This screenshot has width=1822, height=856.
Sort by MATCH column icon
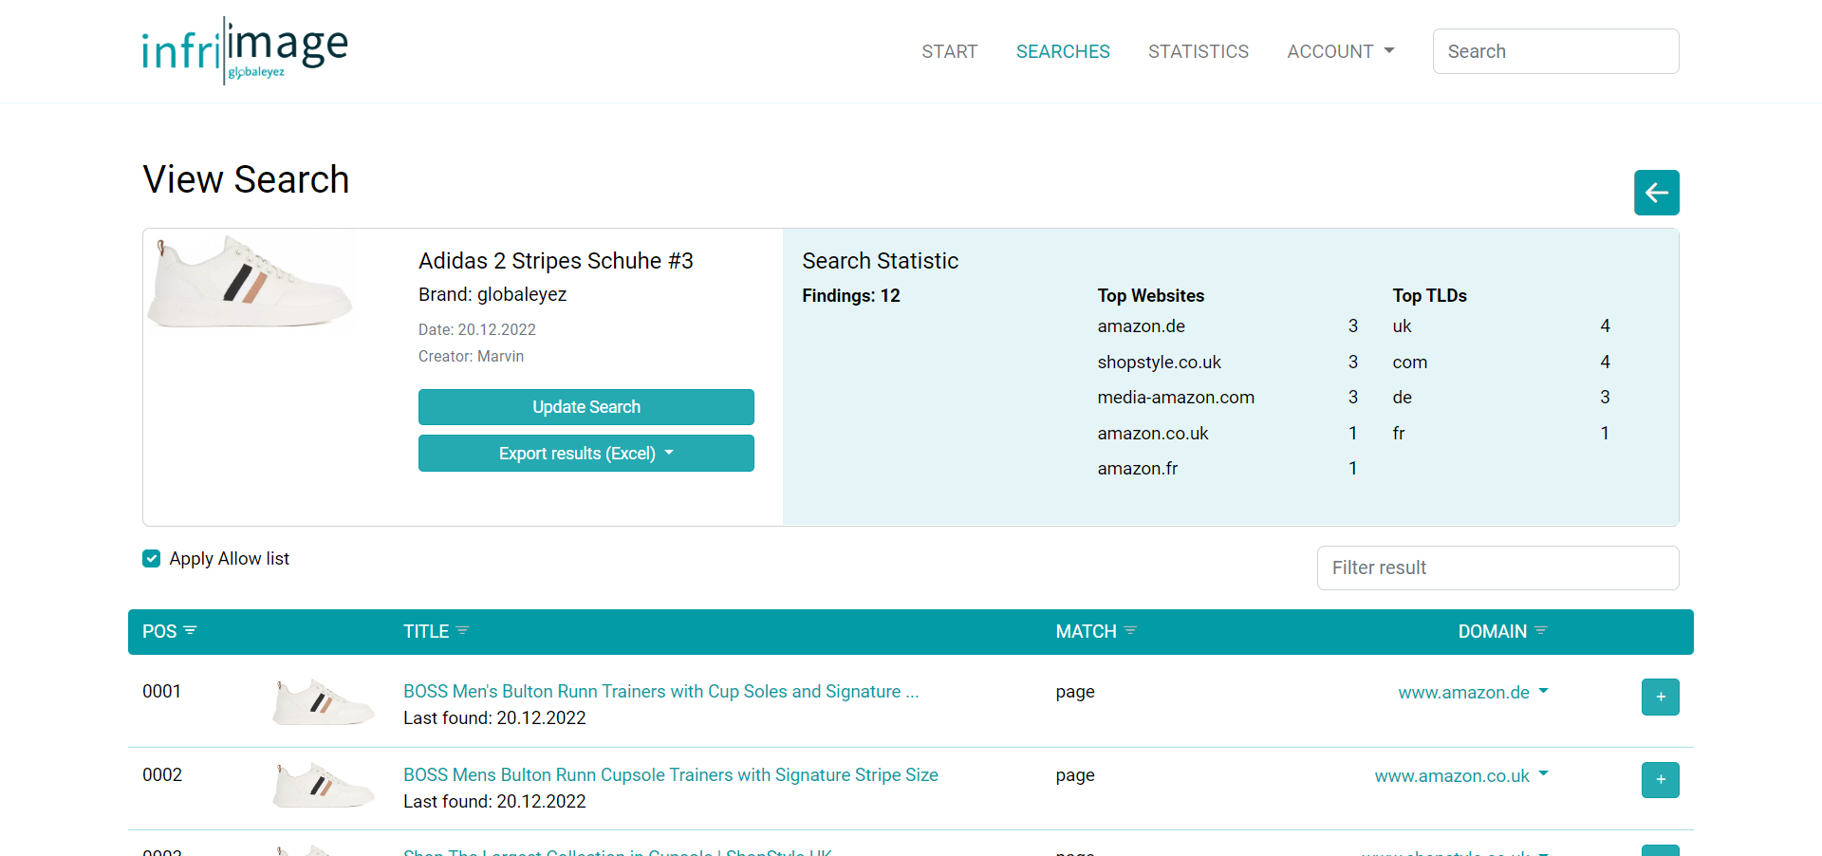[x=1130, y=630]
